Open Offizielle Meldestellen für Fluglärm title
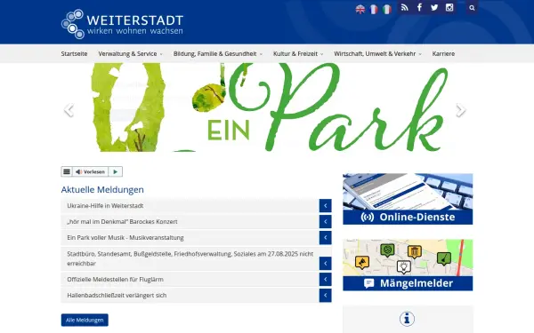The height and width of the screenshot is (333, 534). 115,280
